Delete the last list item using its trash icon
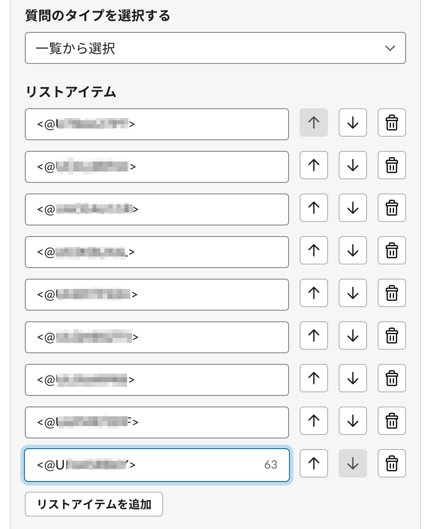 click(x=391, y=463)
